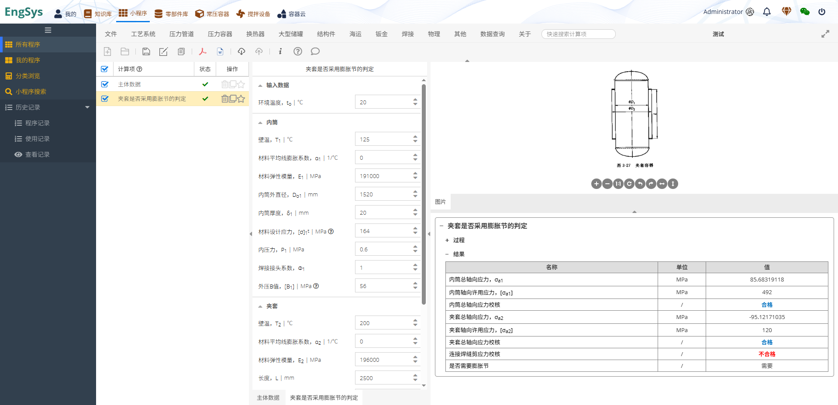Uncheck the 夹套是否采用膨胀节的判定 item checkbox
Screen dimensions: 838x405
tap(105, 99)
